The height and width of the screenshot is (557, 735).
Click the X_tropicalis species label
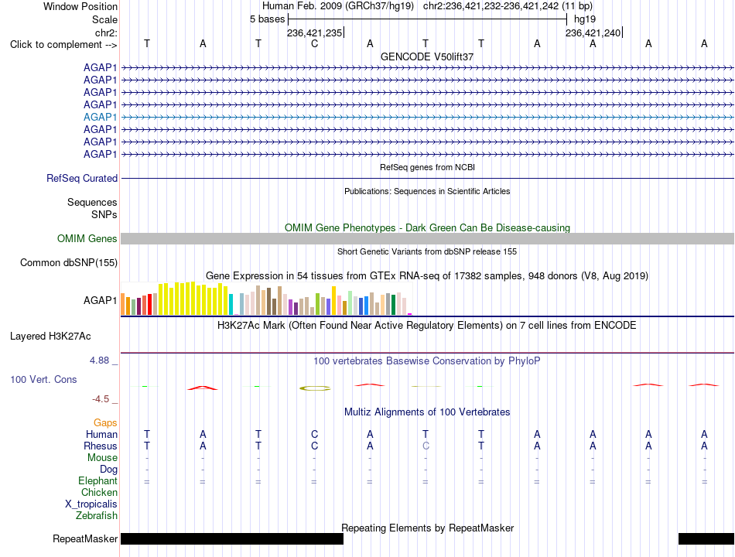click(x=91, y=504)
